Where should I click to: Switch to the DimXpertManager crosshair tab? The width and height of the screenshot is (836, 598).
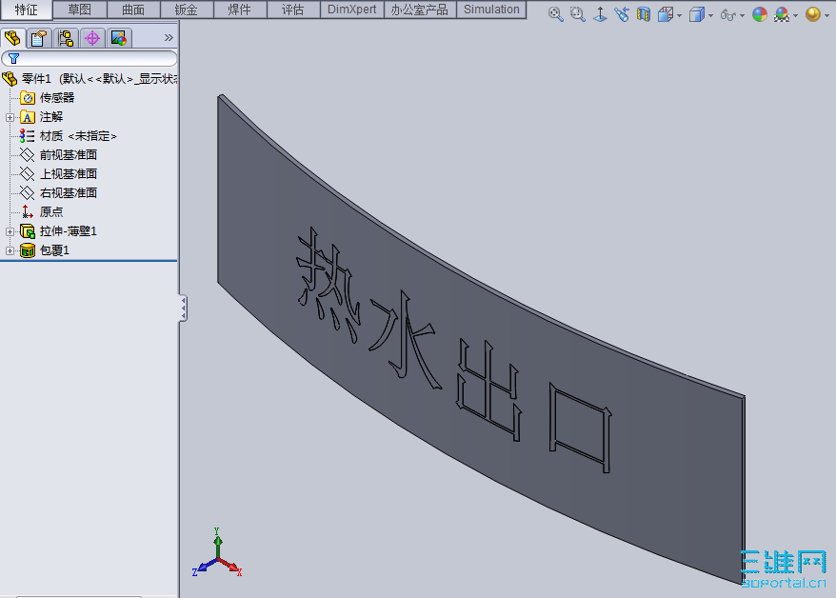pyautogui.click(x=92, y=38)
